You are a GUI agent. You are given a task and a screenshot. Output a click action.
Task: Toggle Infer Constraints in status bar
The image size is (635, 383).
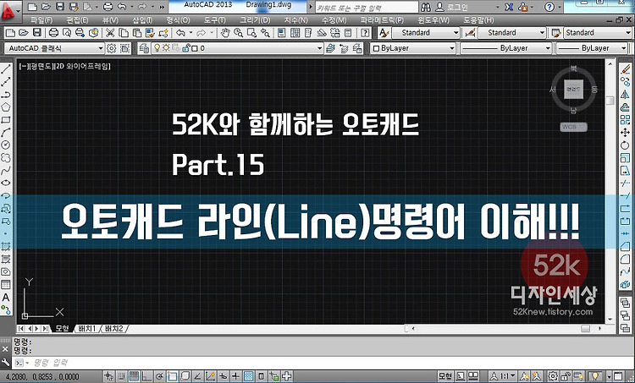point(108,376)
